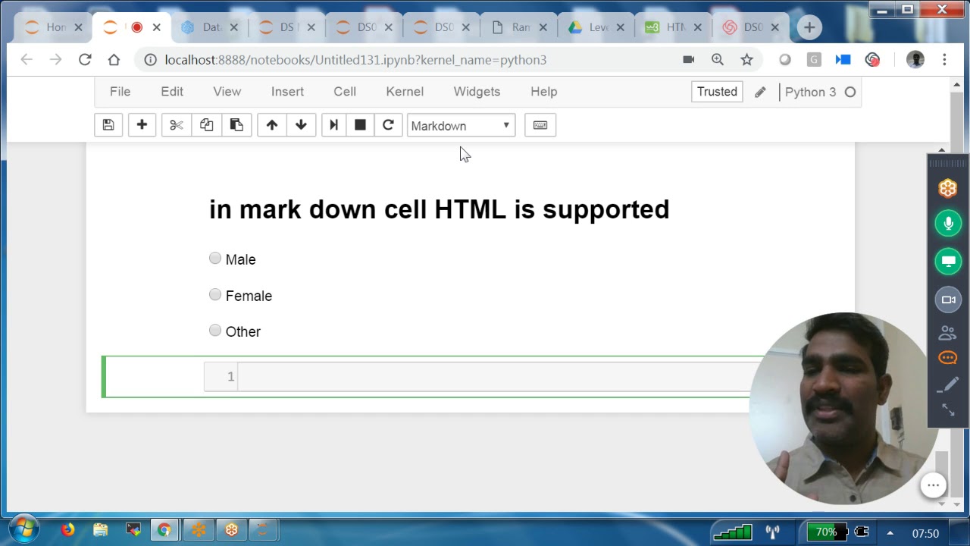Viewport: 970px width, 546px height.
Task: Open the three-dot bubble near webcam
Action: (934, 485)
